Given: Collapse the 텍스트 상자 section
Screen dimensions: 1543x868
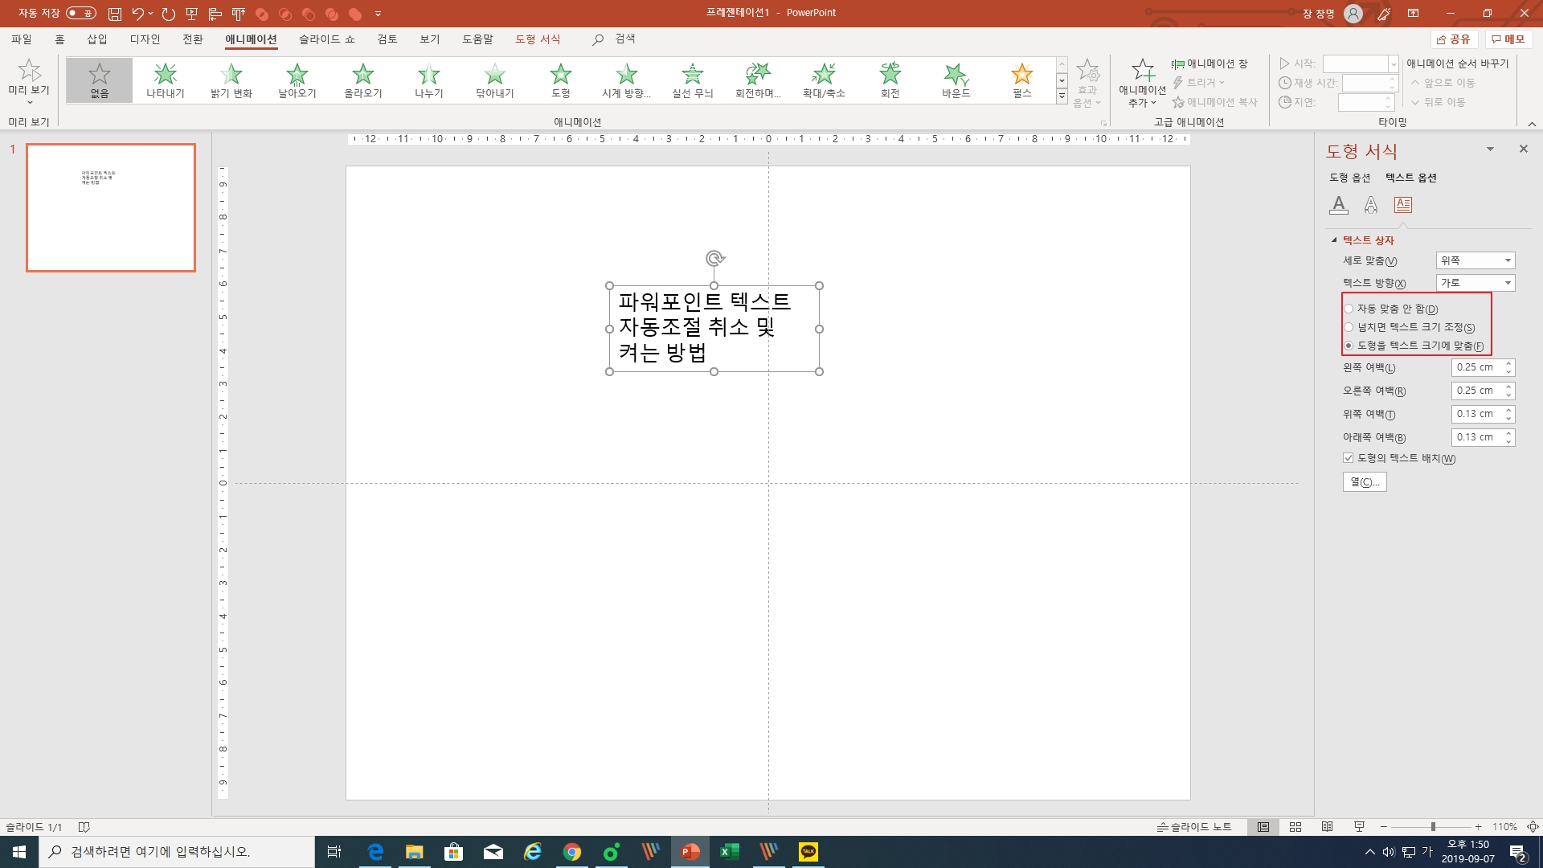Looking at the screenshot, I should coord(1334,240).
